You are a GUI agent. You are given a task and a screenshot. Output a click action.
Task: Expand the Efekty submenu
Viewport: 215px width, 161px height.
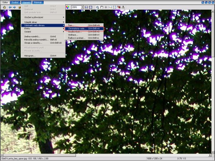click(x=43, y=28)
